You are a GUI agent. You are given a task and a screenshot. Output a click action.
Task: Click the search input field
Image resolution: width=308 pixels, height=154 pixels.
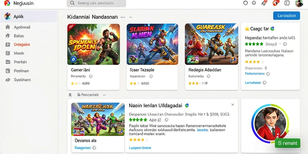(96, 3)
